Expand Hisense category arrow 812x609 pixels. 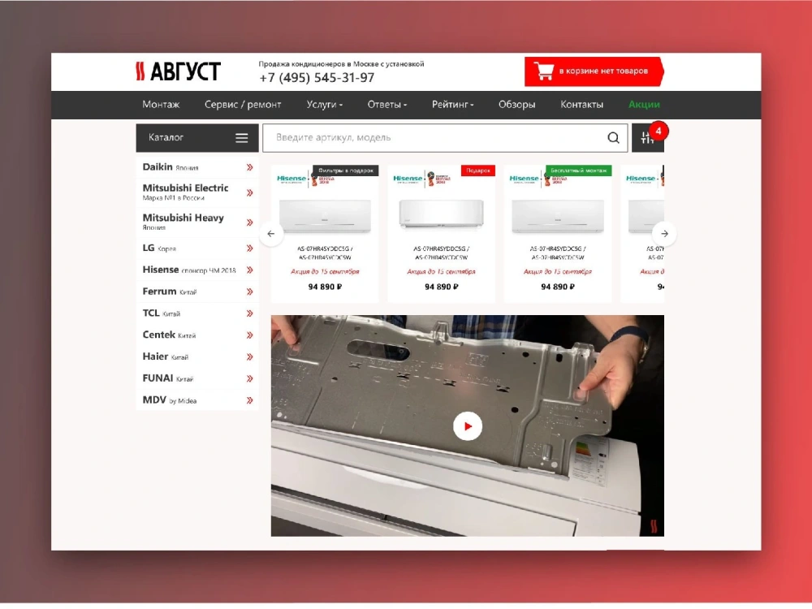249,270
